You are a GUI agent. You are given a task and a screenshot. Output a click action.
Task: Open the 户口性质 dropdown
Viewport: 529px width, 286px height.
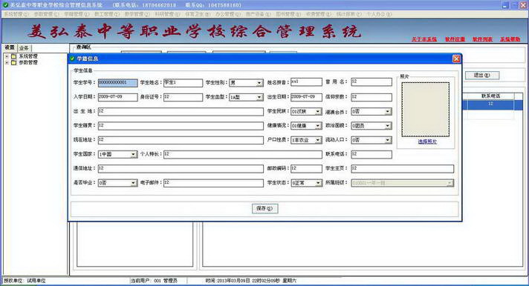pyautogui.click(x=318, y=140)
